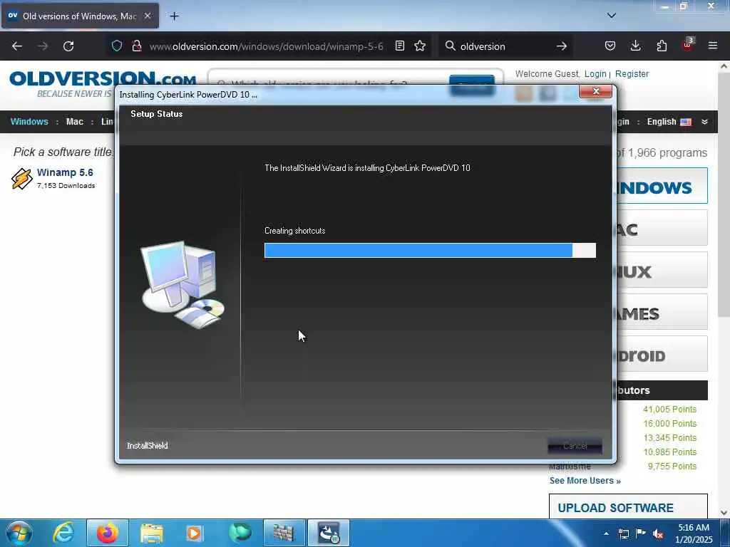Select the Mac navigation item

pos(74,121)
